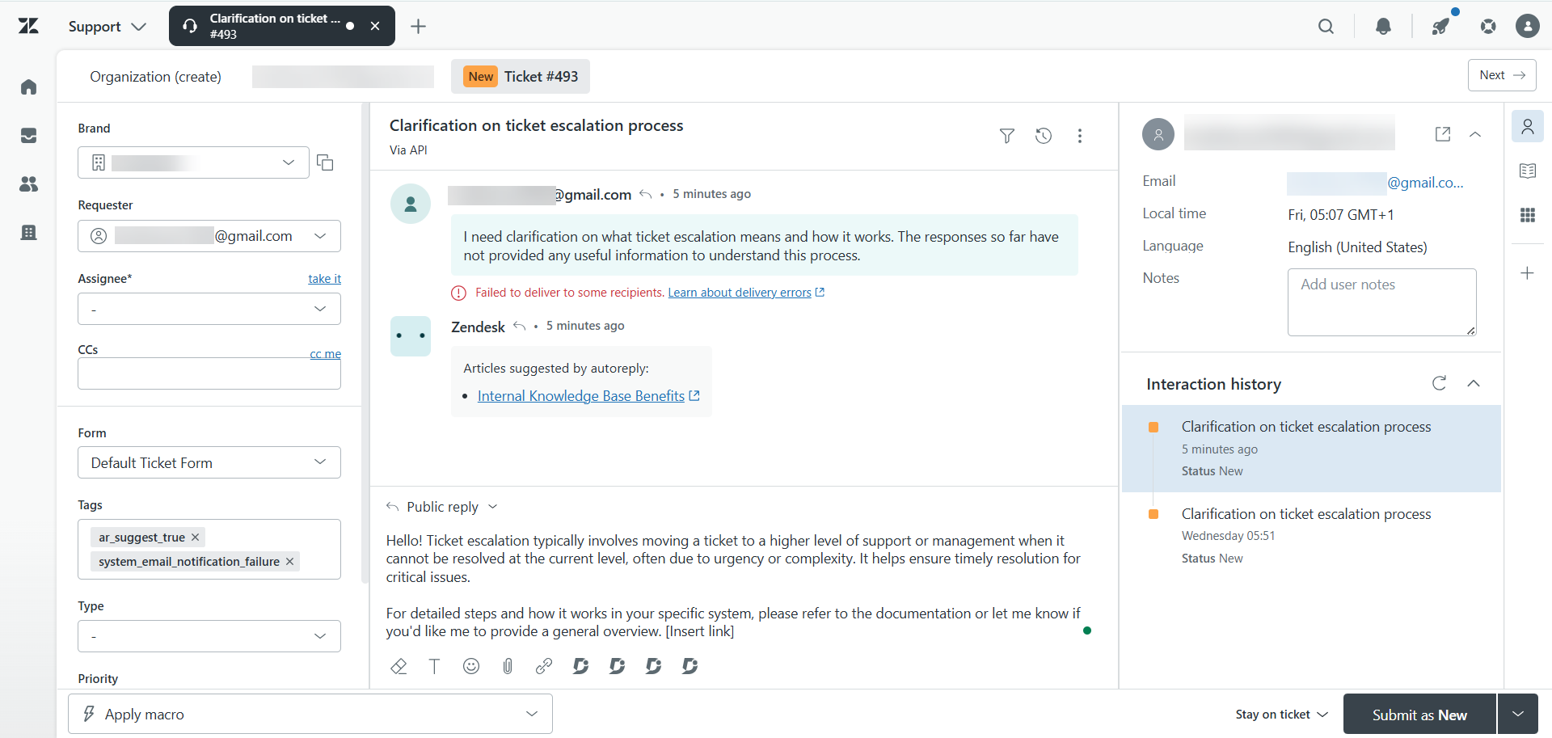The width and height of the screenshot is (1552, 738).
Task: Copy brand with the duplicate icon
Action: tap(325, 162)
